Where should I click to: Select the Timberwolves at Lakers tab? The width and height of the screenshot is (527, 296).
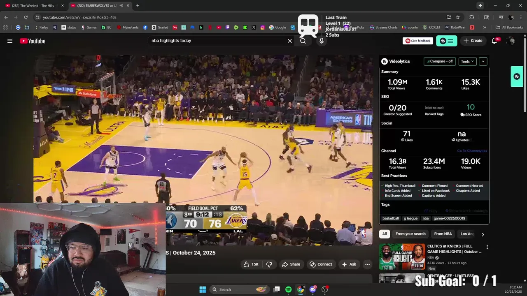[100, 5]
